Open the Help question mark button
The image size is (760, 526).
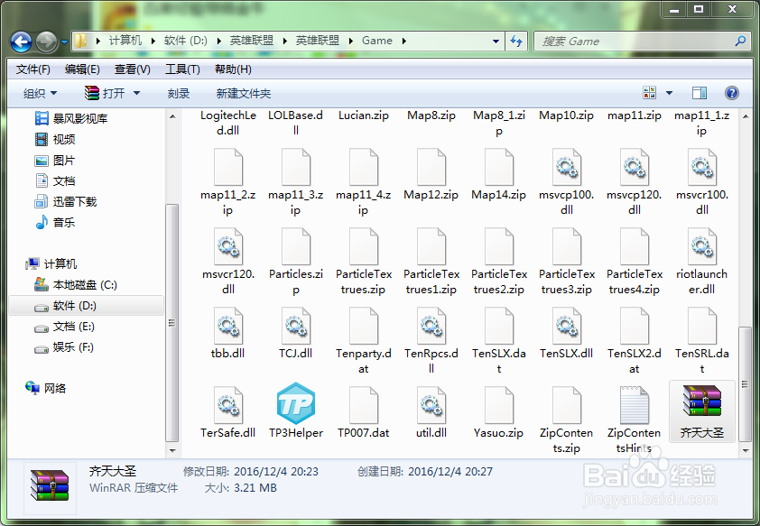731,93
